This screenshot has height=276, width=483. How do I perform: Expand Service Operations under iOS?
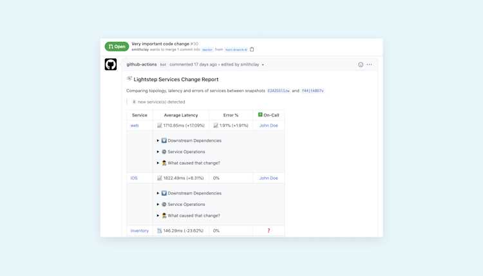coord(181,205)
